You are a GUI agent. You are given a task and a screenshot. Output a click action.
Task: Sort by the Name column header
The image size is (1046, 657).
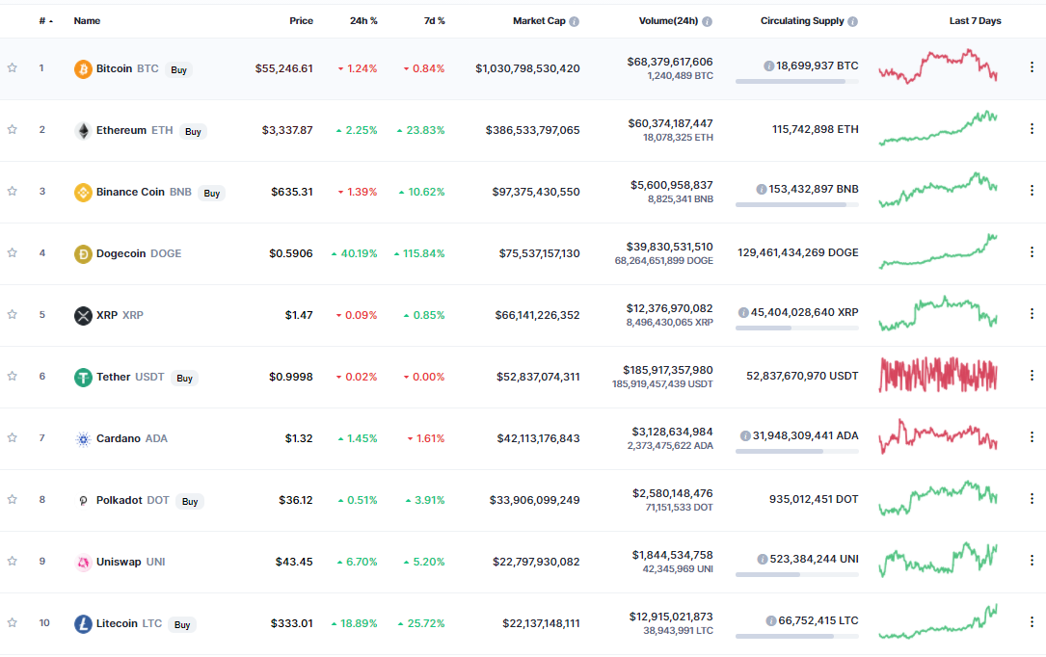point(87,21)
